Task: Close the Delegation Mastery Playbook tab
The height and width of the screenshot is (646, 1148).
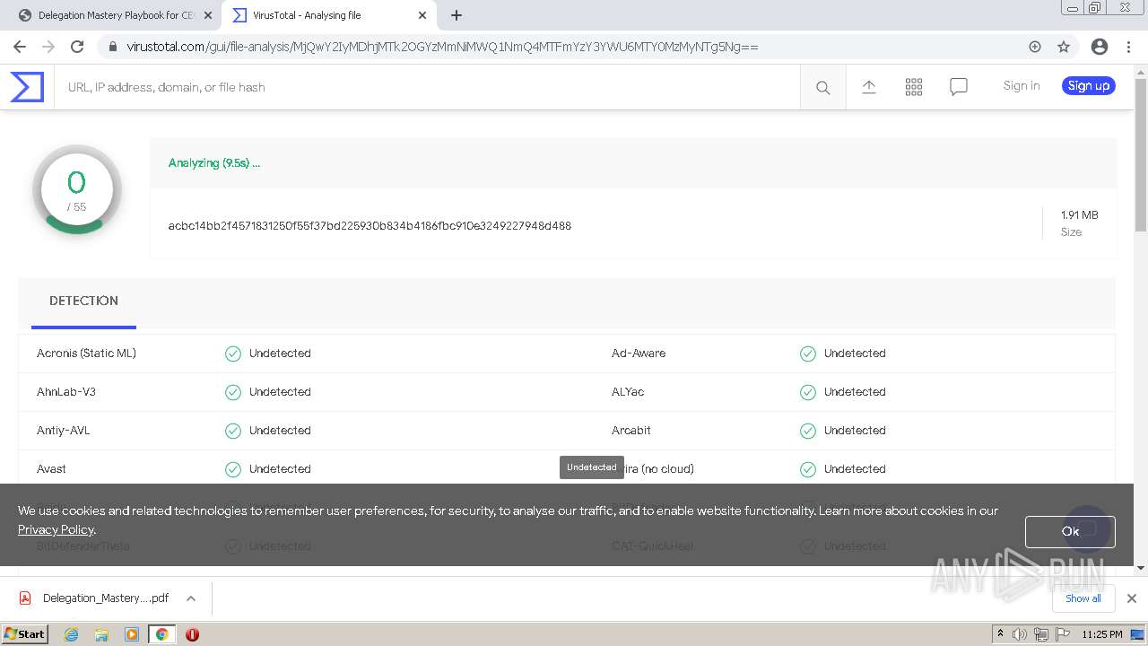Action: [x=208, y=15]
